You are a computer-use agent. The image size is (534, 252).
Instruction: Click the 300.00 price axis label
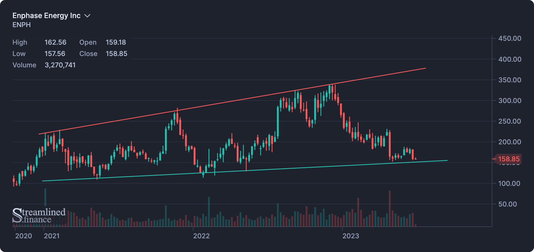510,100
